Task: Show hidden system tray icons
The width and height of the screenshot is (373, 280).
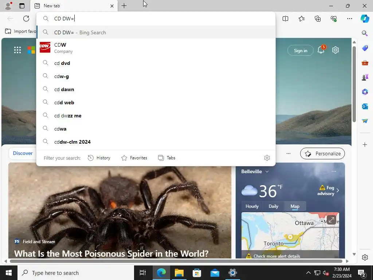Action: (x=308, y=273)
